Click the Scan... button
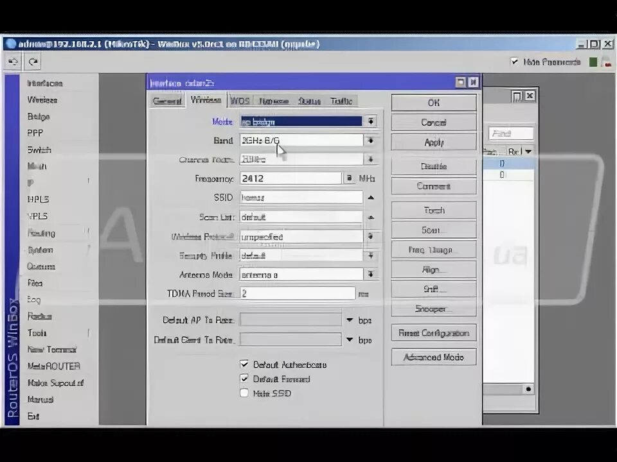The height and width of the screenshot is (462, 617). [434, 230]
